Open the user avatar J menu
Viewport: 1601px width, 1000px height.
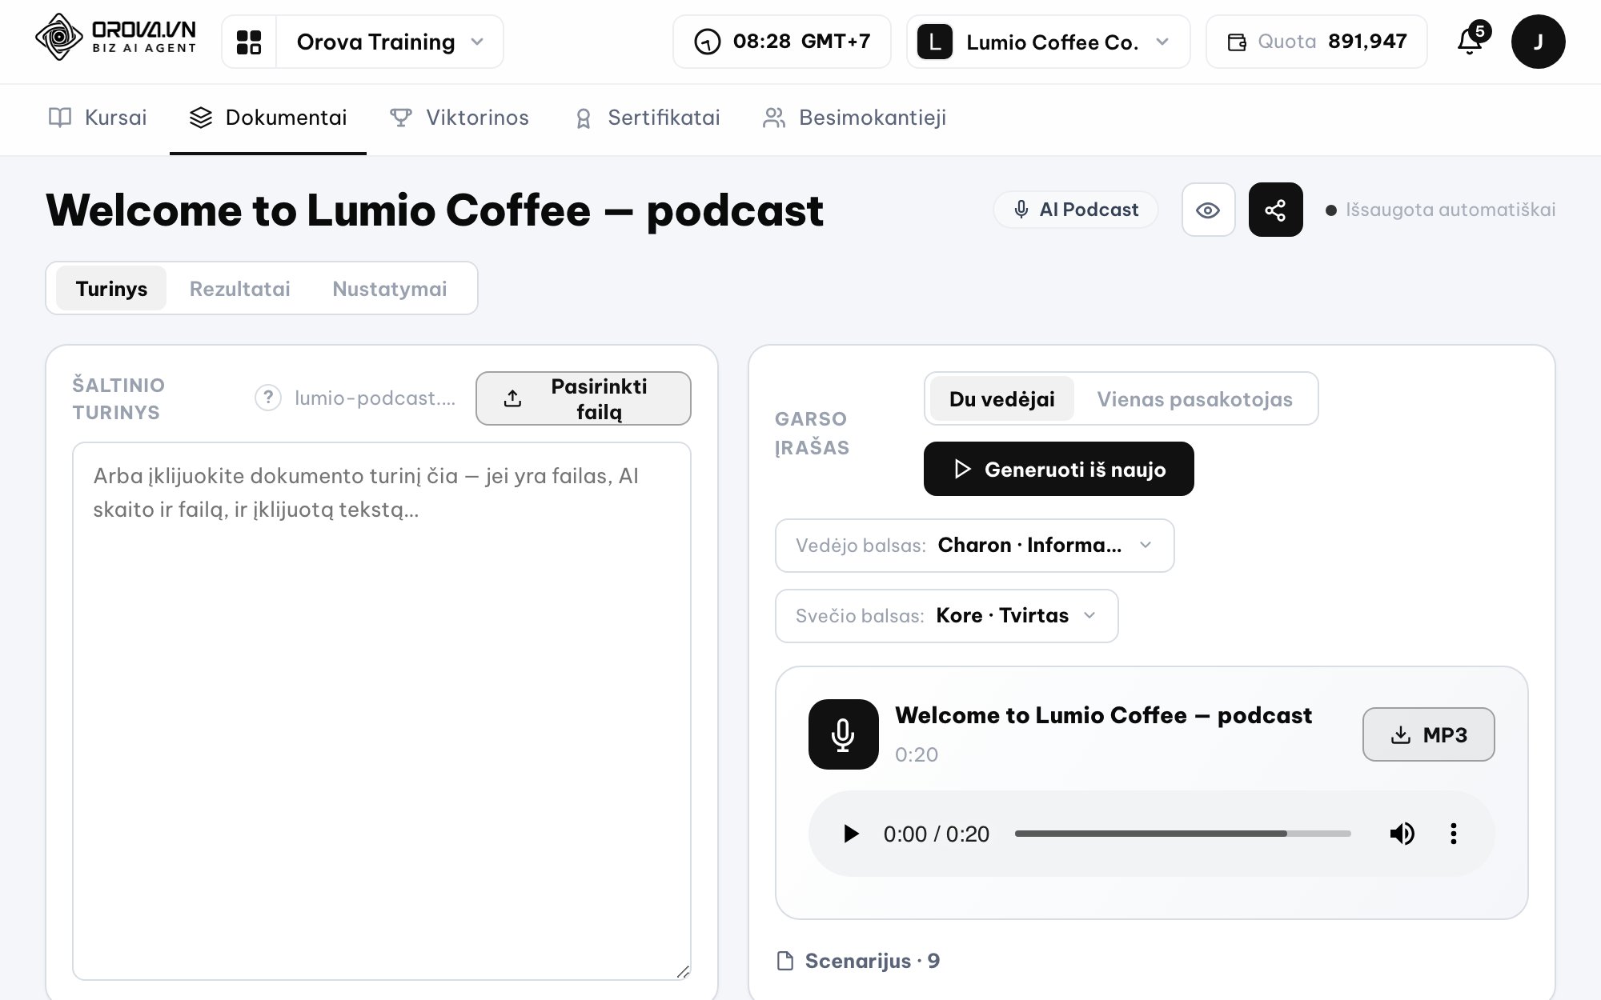click(x=1538, y=42)
